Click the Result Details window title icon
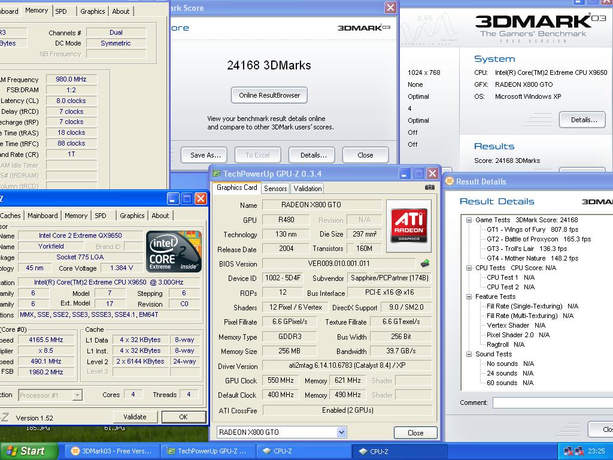This screenshot has width=613, height=460. pyautogui.click(x=449, y=181)
